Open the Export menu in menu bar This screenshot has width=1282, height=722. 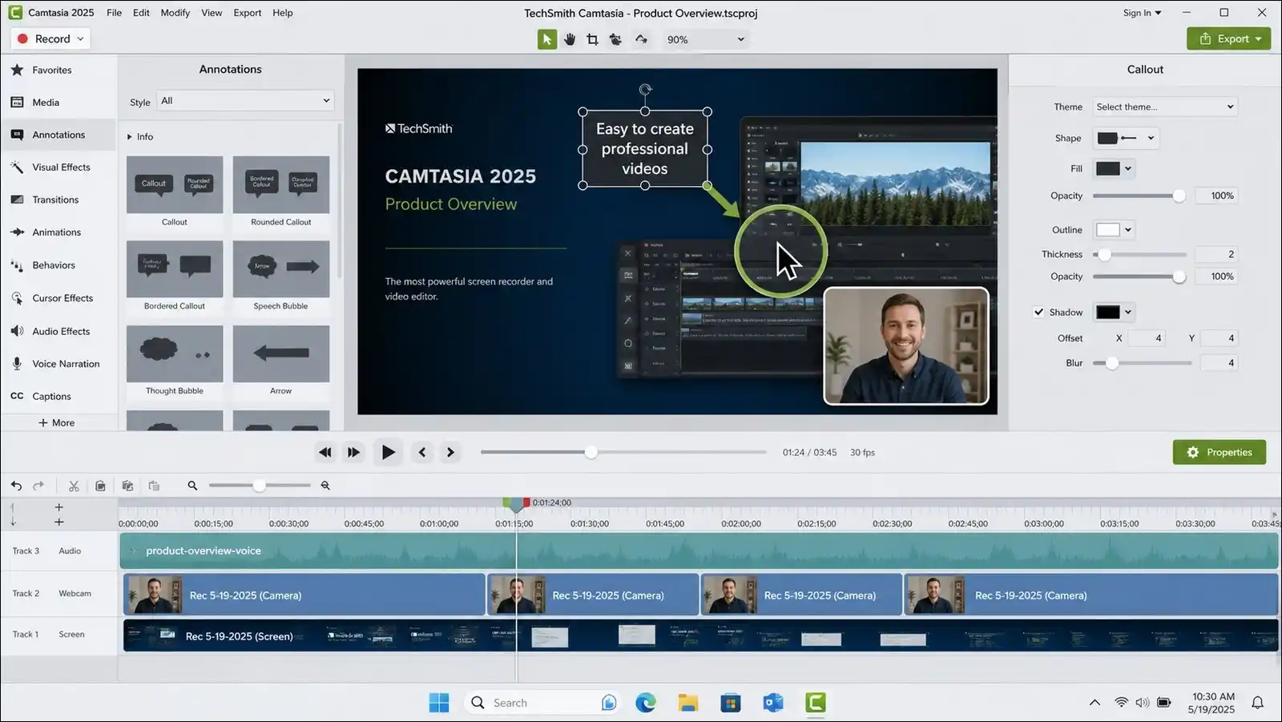tap(248, 13)
